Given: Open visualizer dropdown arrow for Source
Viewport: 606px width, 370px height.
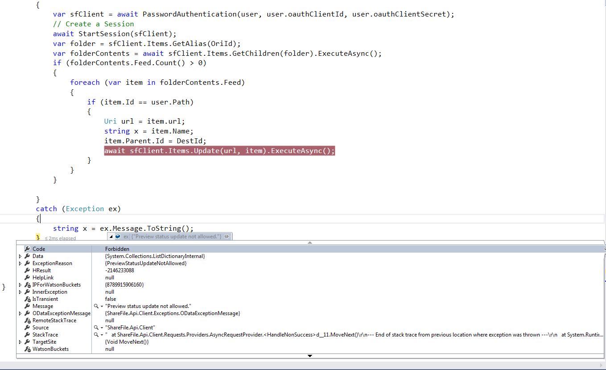Looking at the screenshot, I should [102, 328].
